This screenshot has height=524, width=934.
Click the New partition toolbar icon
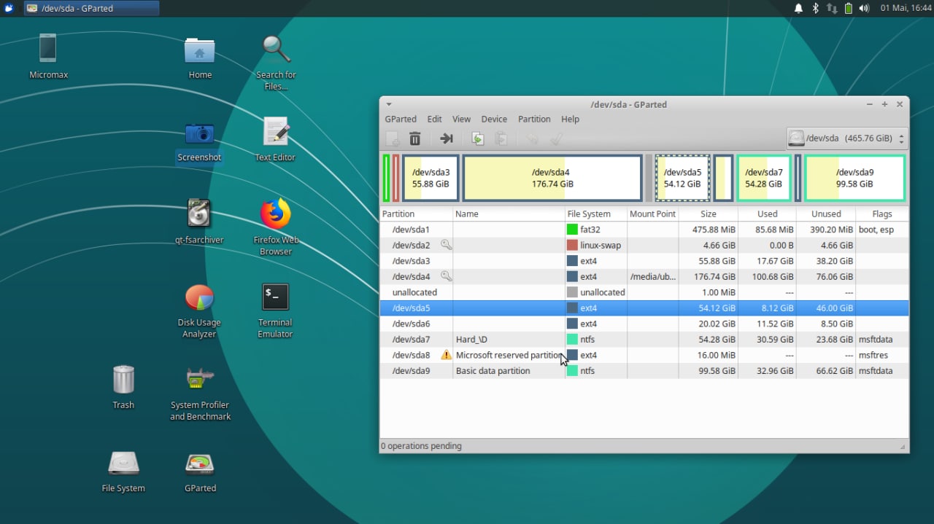click(393, 138)
